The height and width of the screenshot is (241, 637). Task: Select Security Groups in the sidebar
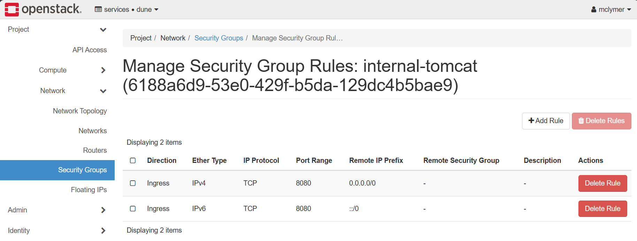[57, 170]
